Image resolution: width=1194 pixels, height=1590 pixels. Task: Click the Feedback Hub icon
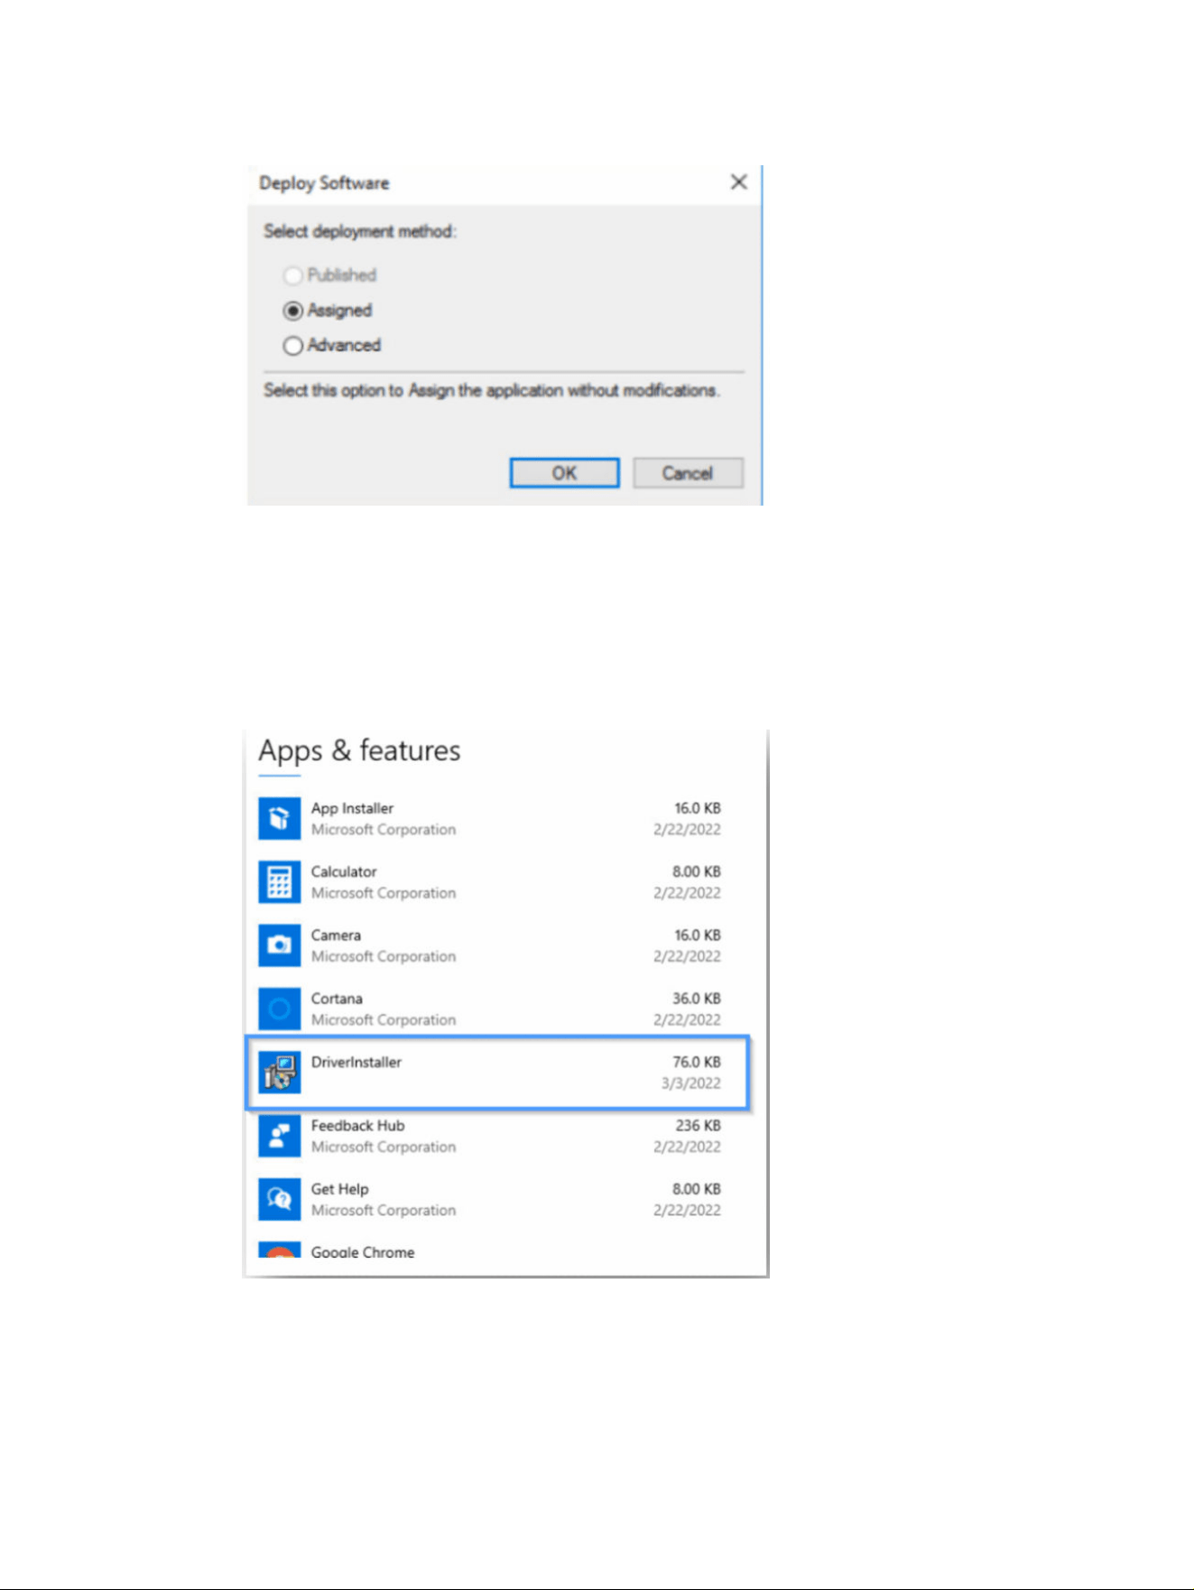click(280, 1136)
